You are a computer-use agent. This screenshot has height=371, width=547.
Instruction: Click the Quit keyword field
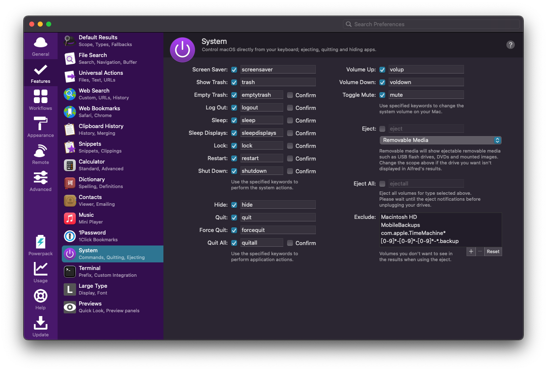[x=278, y=217]
